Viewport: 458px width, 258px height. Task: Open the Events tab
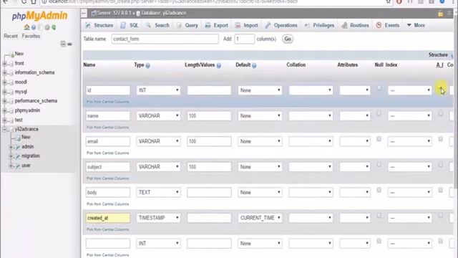tap(387, 26)
